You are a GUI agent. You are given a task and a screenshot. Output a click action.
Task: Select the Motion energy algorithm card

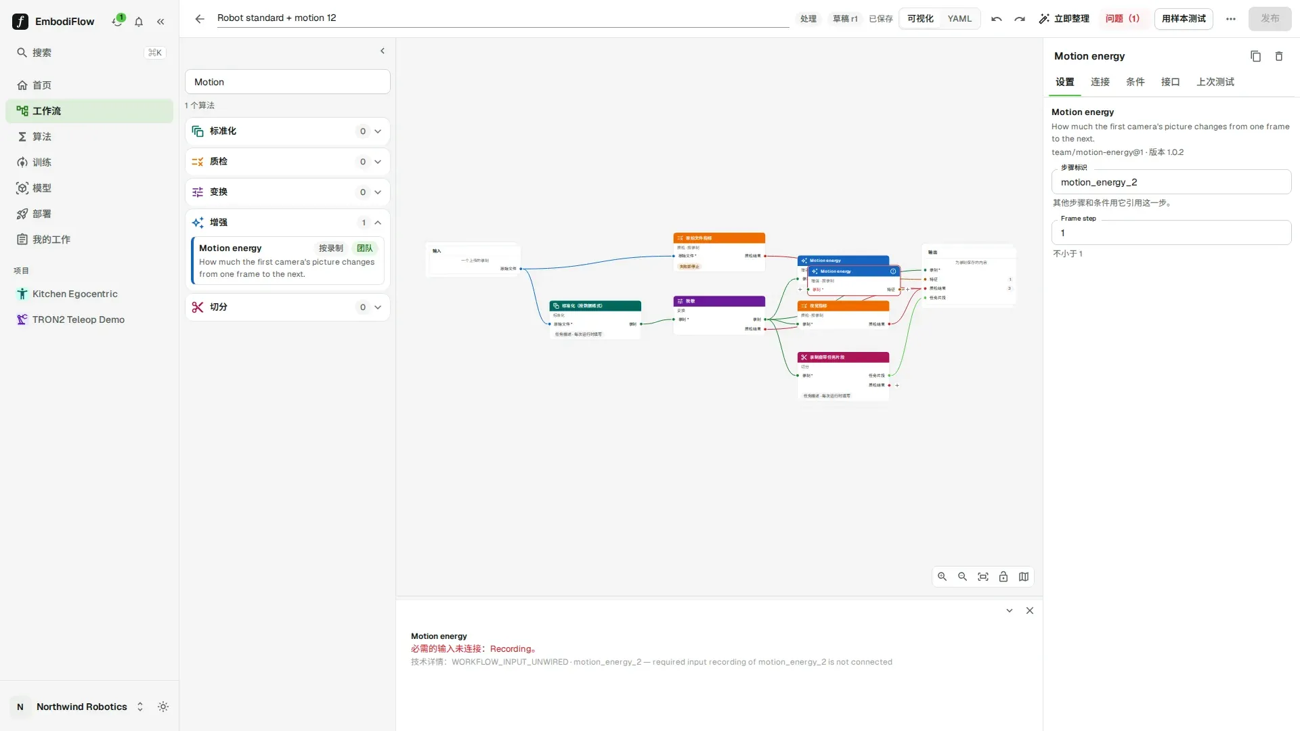coord(288,261)
